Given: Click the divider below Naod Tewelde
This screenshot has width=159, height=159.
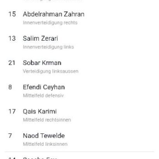Looking at the screenshot, I should [79, 152].
